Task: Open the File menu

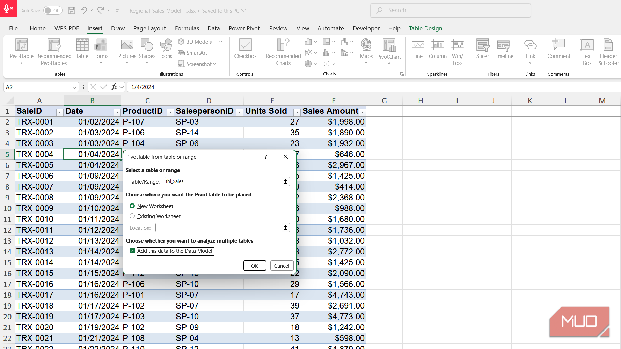Action: (x=13, y=28)
